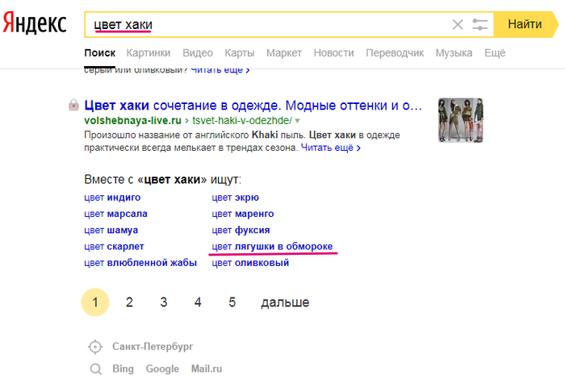Click дальше to go to next page

click(x=284, y=303)
